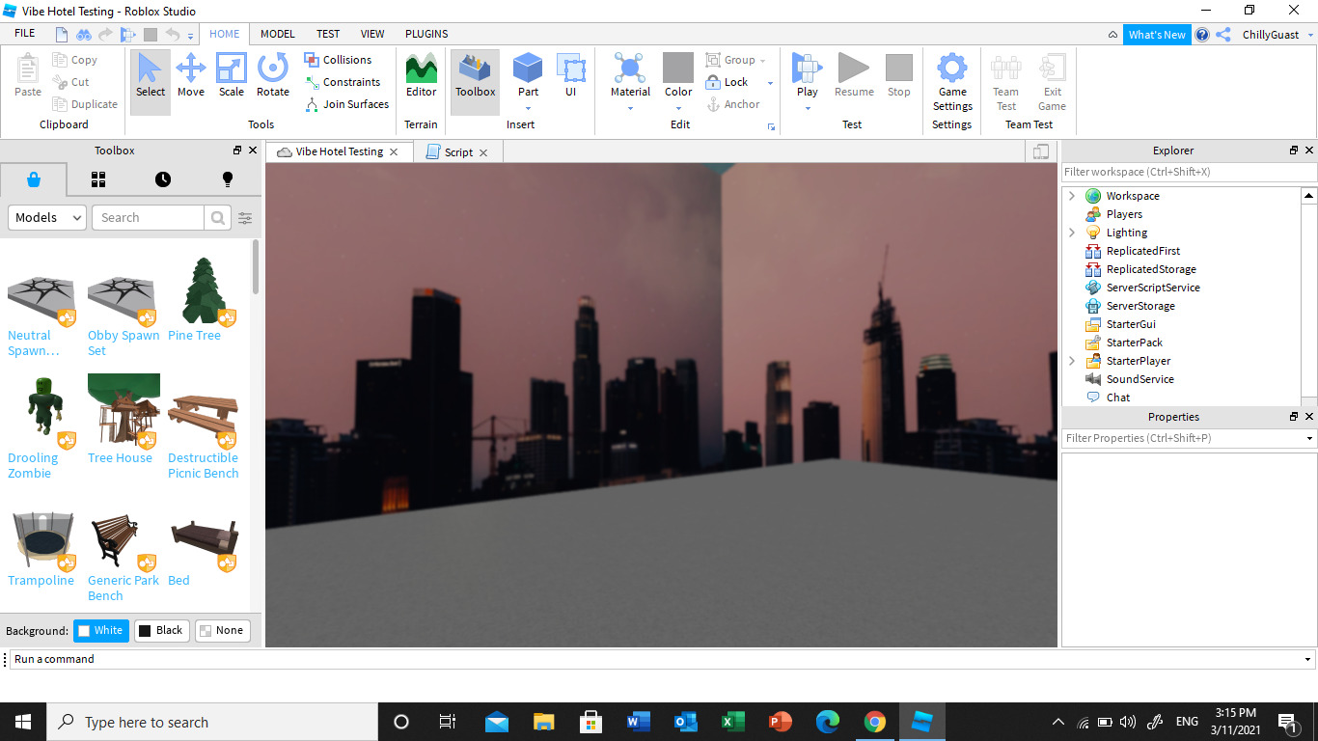Open the Part dropdown arrow
This screenshot has height=741, width=1318.
click(528, 108)
